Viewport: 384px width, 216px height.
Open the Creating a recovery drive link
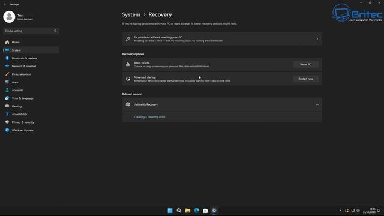pos(149,117)
